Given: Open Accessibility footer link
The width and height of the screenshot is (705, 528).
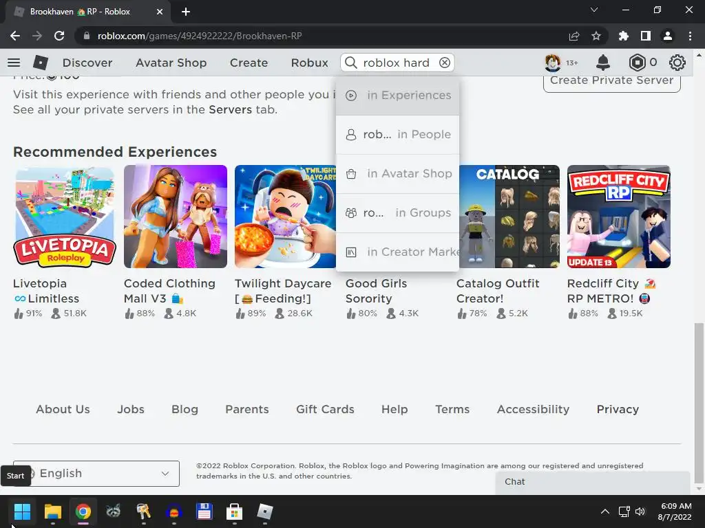Looking at the screenshot, I should point(534,410).
